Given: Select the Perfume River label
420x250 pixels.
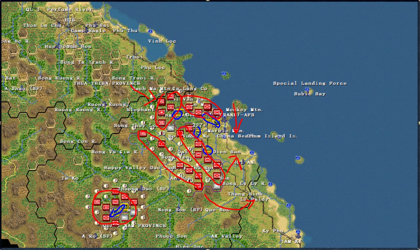Looking at the screenshot, I should tap(70, 10).
